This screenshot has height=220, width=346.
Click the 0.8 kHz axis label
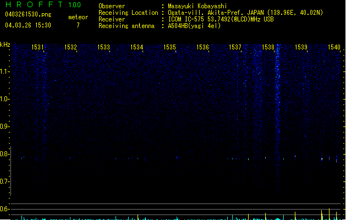[4, 154]
